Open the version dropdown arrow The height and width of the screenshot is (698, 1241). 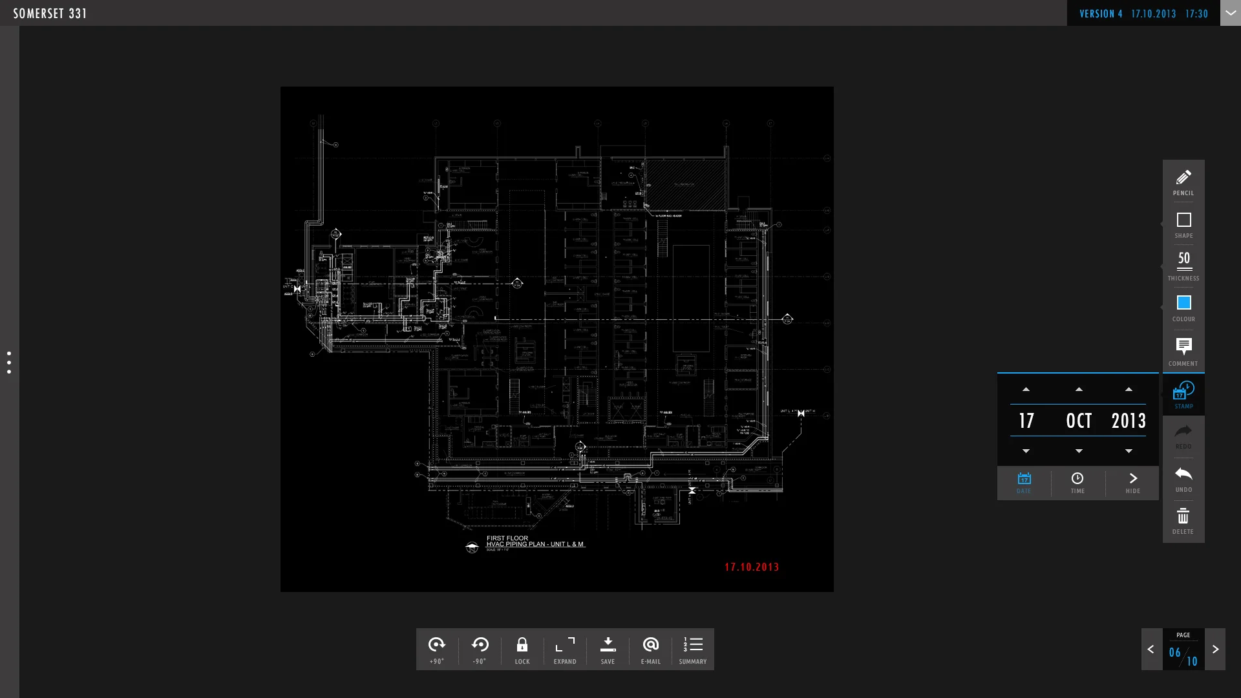click(x=1231, y=13)
